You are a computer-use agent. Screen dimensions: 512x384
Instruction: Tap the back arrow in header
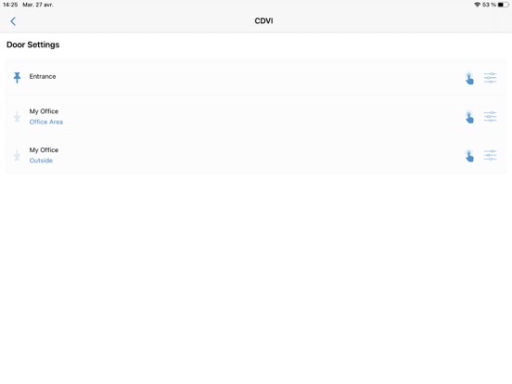[13, 21]
